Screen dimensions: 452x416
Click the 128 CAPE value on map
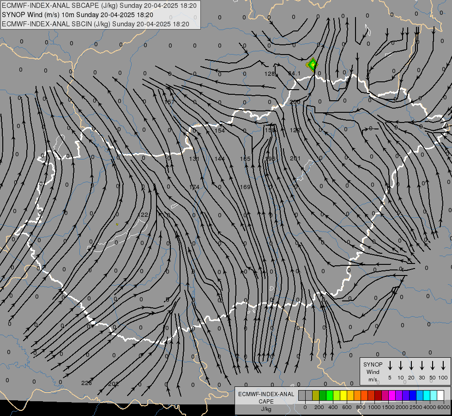pyautogui.click(x=270, y=74)
